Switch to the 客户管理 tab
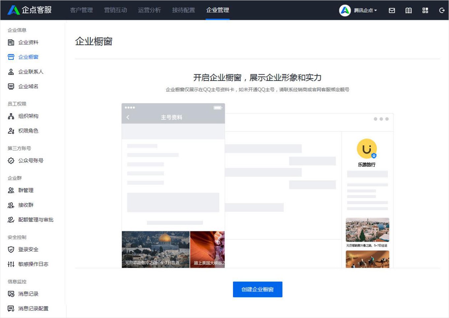 [81, 10]
